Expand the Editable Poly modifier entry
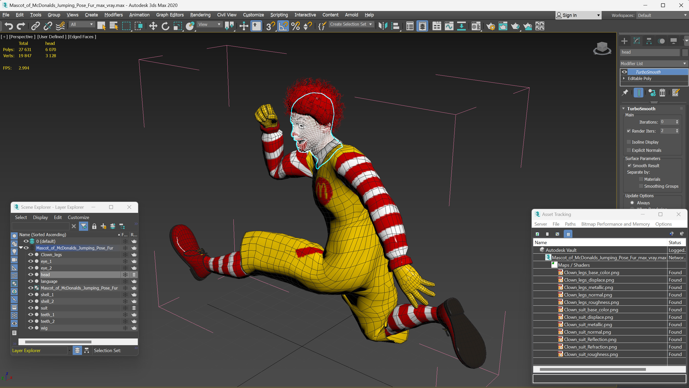 coord(624,78)
